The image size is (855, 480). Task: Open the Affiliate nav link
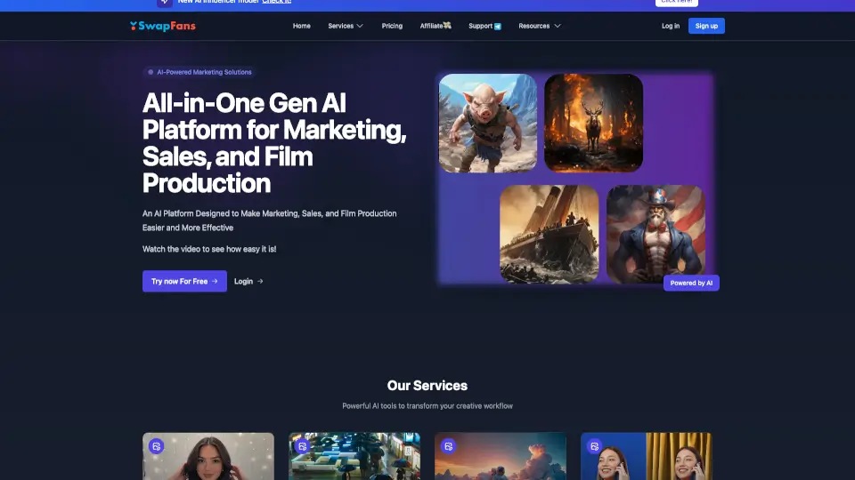(436, 26)
